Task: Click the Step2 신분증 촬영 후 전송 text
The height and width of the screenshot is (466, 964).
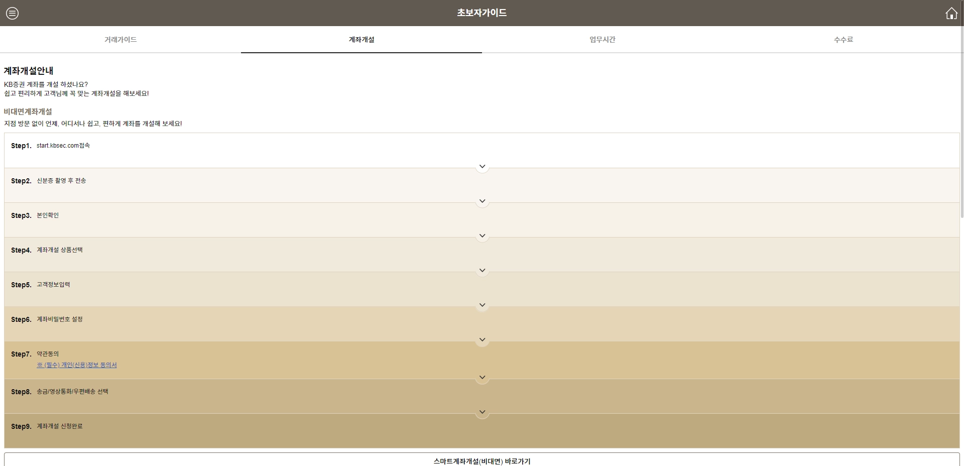Action: (x=61, y=181)
